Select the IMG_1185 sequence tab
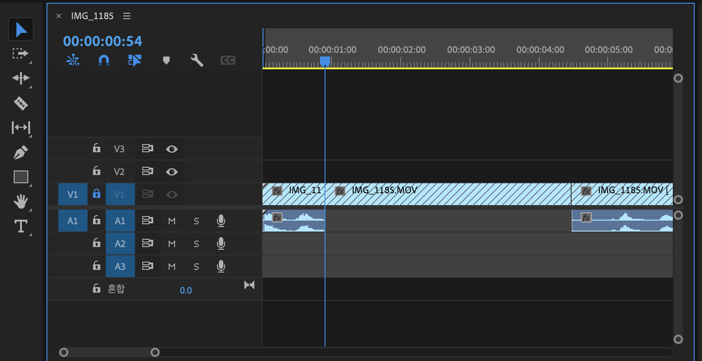The image size is (702, 361). pyautogui.click(x=92, y=16)
